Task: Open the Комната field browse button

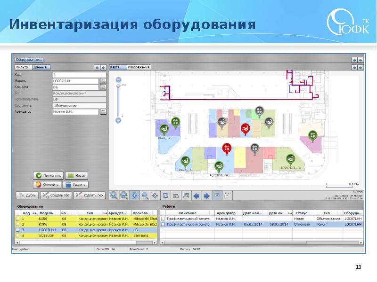Action: tap(103, 87)
